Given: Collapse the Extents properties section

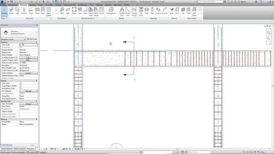Looking at the screenshot, I should [x=36, y=81].
